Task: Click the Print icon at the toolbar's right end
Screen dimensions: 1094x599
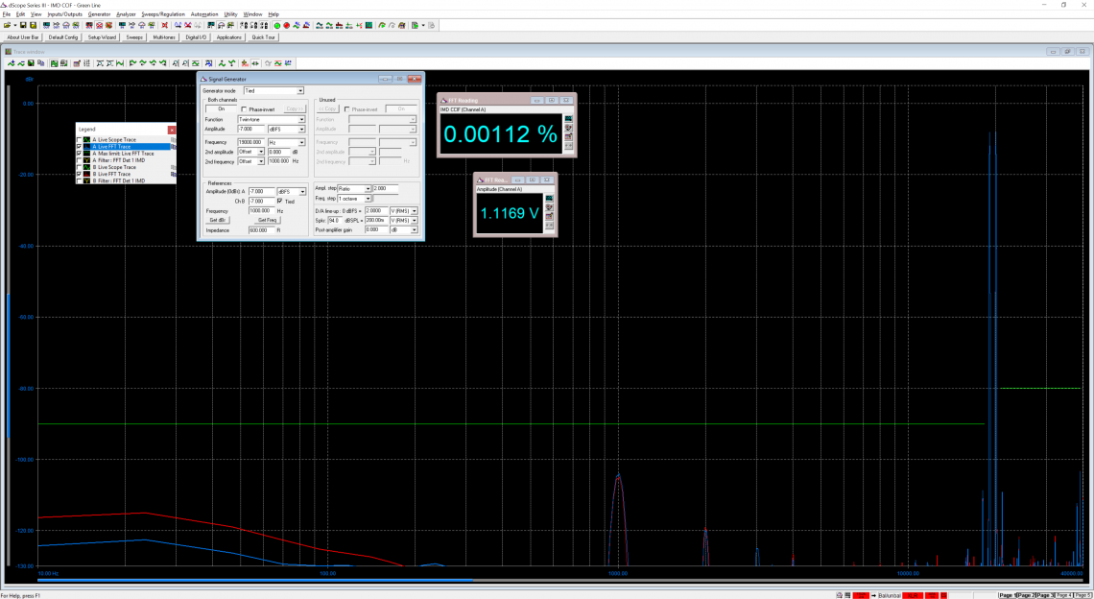Action: 431,24
